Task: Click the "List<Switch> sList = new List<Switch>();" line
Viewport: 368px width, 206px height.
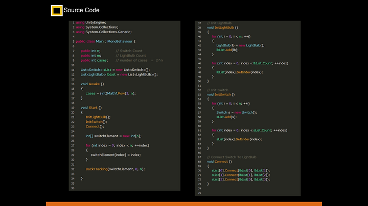Action: (115, 70)
